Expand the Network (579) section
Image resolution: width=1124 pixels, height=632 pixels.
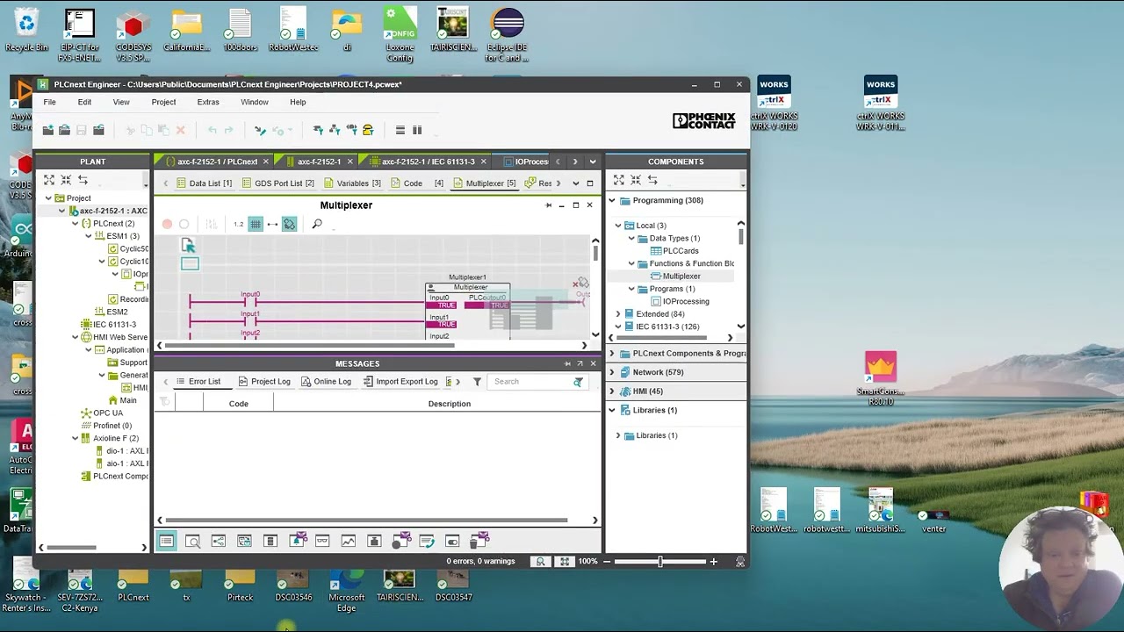pos(612,372)
